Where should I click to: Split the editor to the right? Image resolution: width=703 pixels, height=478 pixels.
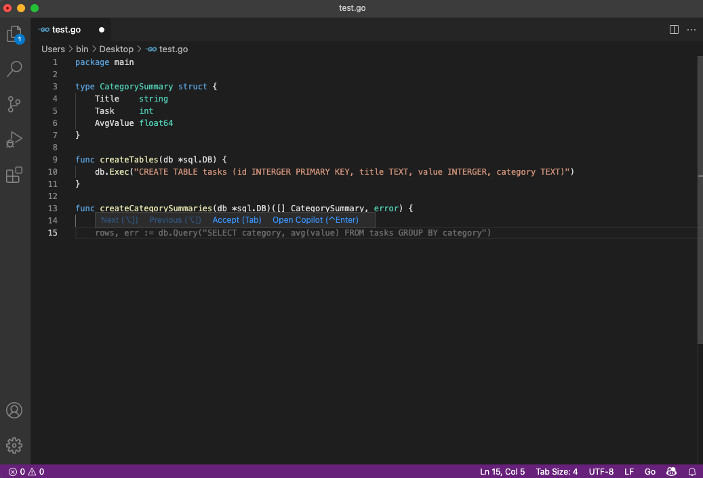pyautogui.click(x=674, y=30)
